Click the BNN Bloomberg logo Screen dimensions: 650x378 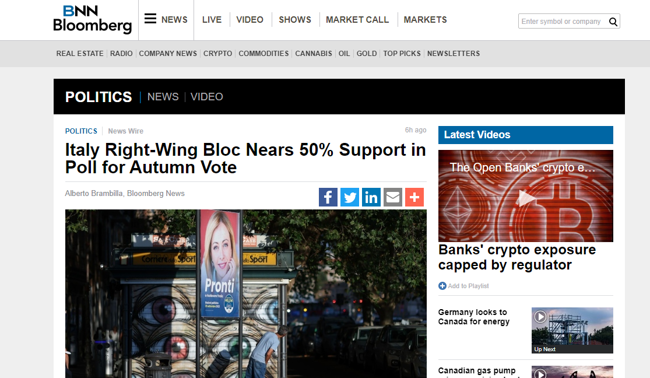[93, 19]
